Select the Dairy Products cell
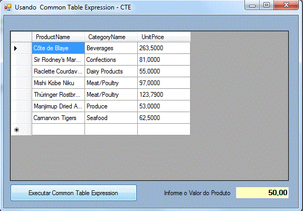Screen dimensions: 303x211 (x=111, y=71)
